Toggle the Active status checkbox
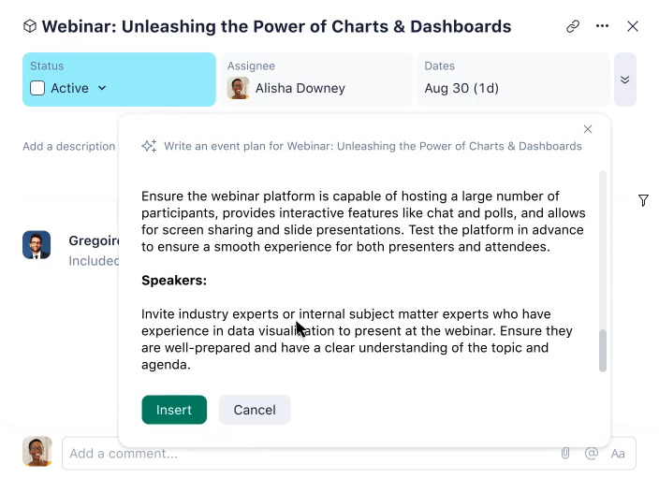The height and width of the screenshot is (479, 659). tap(37, 88)
